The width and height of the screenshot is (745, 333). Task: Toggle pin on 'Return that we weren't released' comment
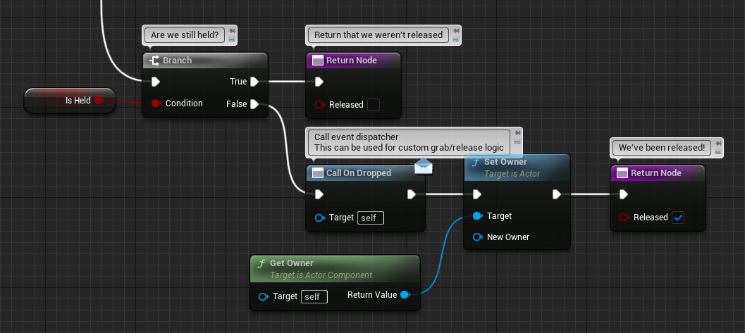click(455, 31)
